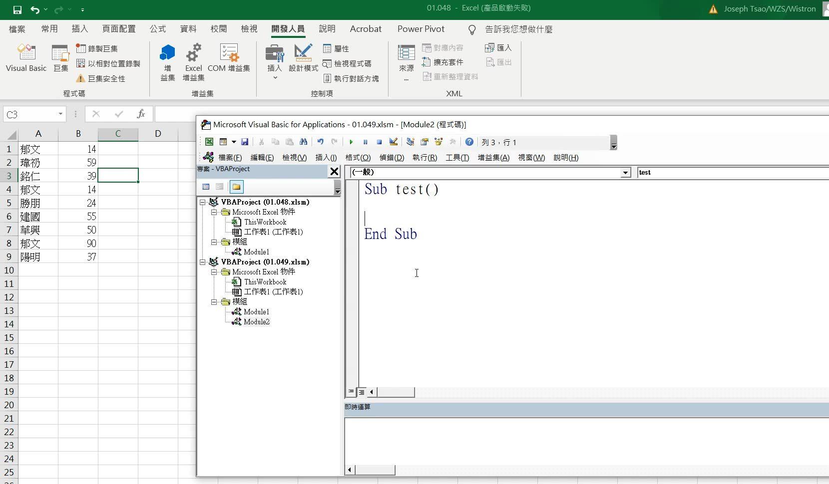Open Project Explorer from VBA toolbar
Screen dimensions: 829x484
(410, 142)
